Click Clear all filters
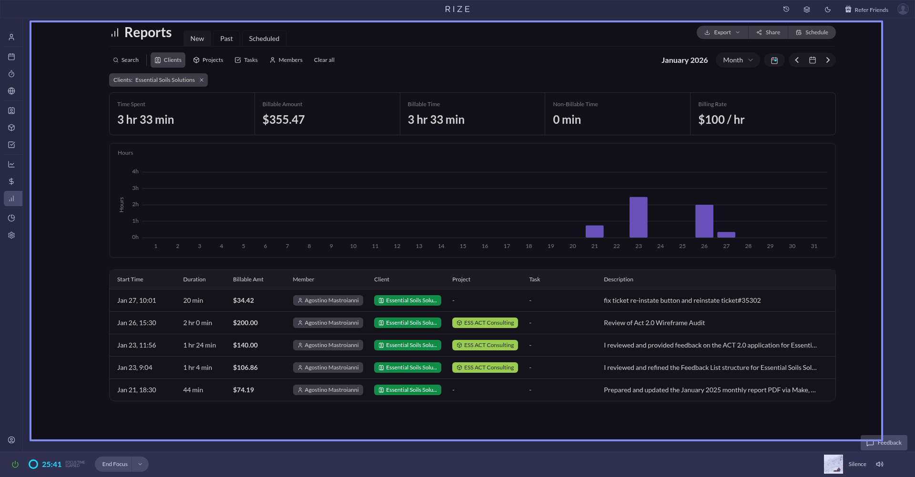 point(324,60)
